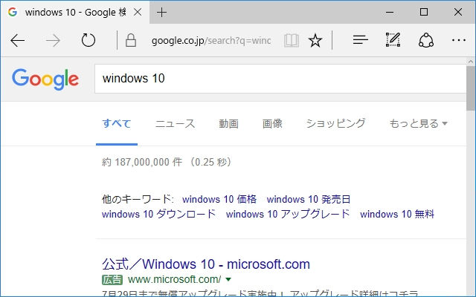Make a web note
476x297 pixels.
coord(393,39)
